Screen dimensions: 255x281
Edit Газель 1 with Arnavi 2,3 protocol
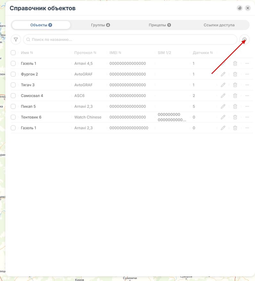[x=223, y=128]
